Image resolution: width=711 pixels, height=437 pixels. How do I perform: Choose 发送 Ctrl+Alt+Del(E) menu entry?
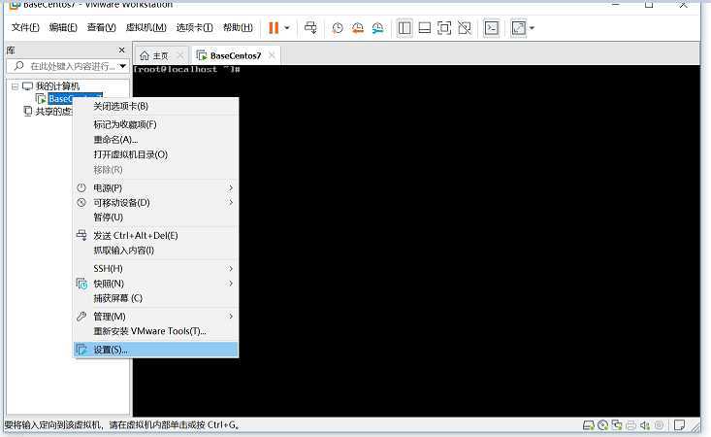point(155,235)
